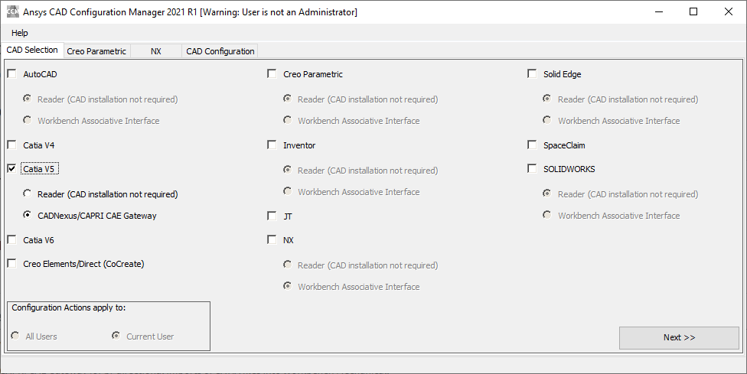
Task: Check the Catia V4 option
Action: pos(11,145)
